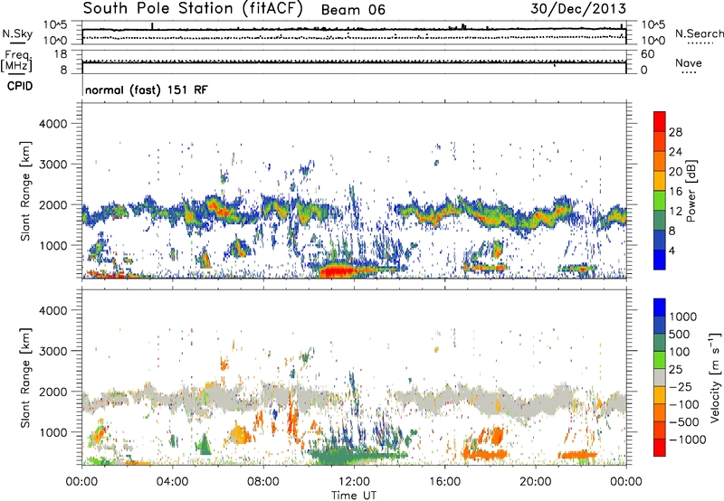
Task: Select the Beam 06 label
Action: tap(353, 10)
